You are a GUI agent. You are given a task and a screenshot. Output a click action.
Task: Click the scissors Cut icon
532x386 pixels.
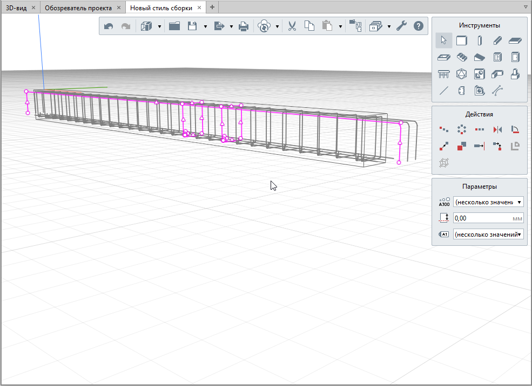pos(292,26)
